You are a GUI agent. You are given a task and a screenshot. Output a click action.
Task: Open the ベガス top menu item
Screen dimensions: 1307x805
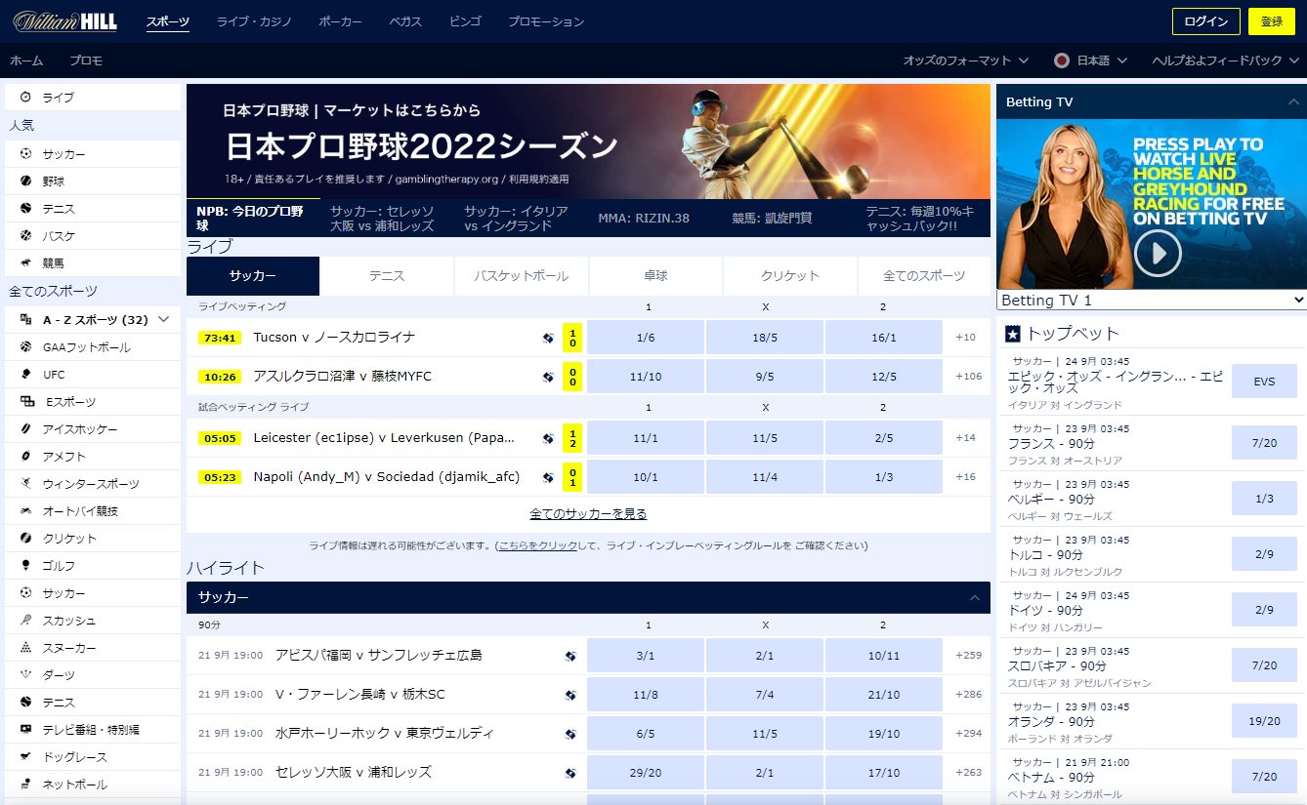click(405, 21)
